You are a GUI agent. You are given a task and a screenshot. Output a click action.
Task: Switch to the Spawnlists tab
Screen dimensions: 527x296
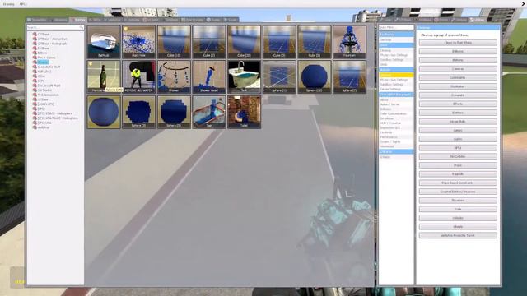pos(37,20)
